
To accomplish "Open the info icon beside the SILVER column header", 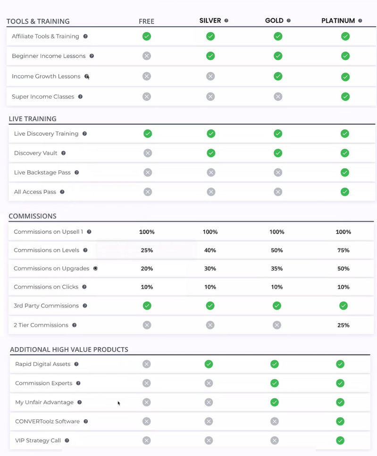I will point(227,20).
